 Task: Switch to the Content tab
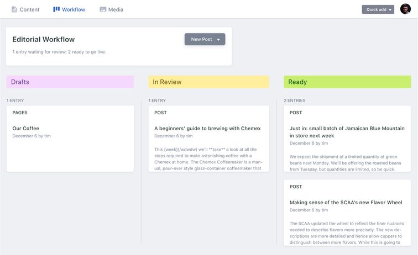pos(29,9)
